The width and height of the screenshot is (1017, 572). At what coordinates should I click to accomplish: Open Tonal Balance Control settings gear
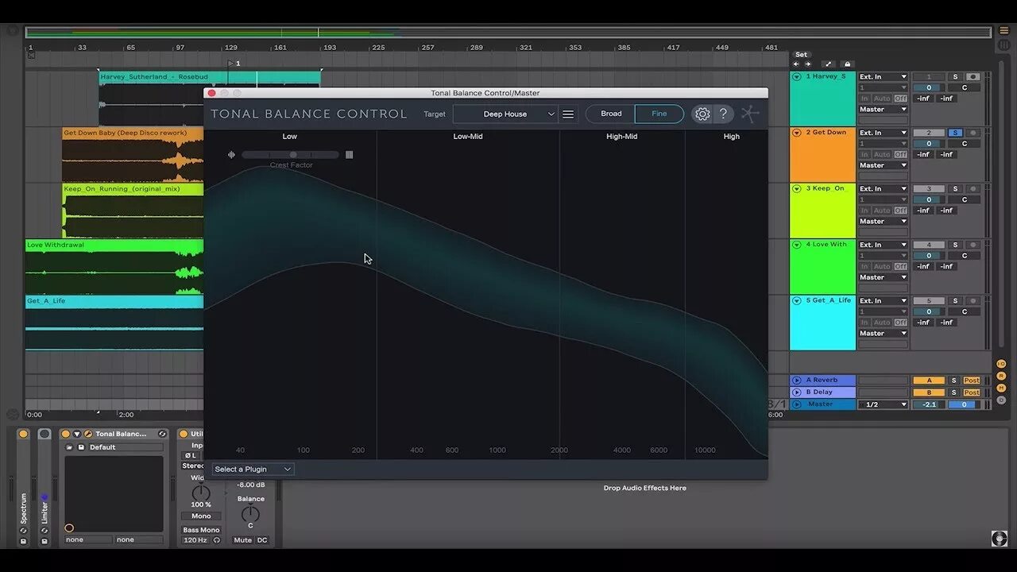702,114
